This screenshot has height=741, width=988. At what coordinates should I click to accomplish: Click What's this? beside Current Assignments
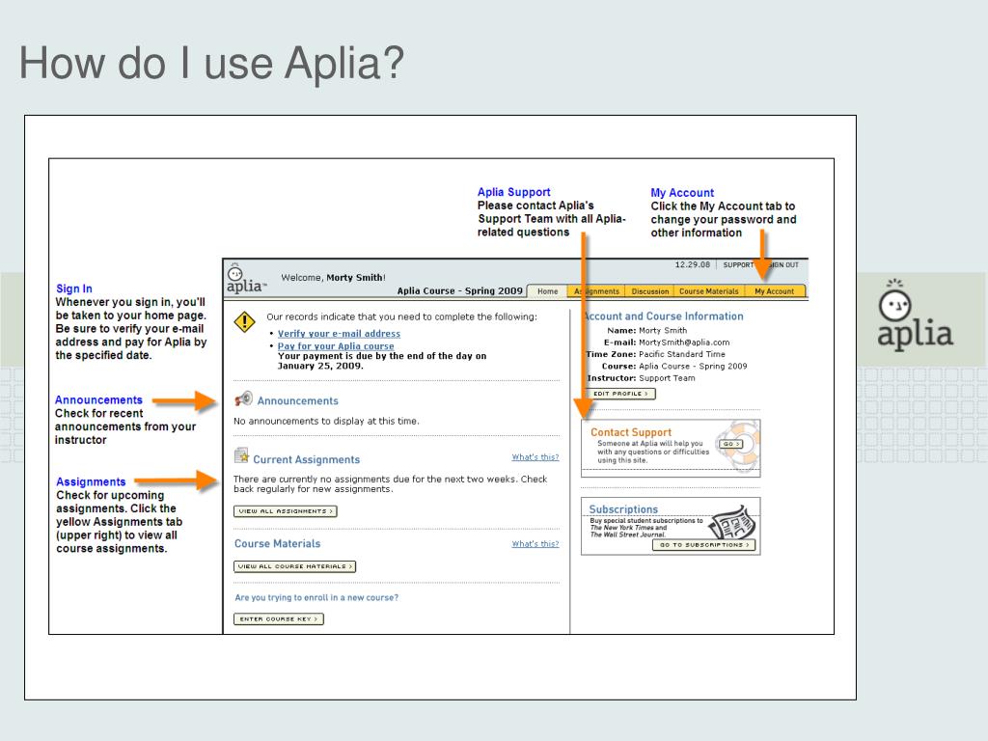pyautogui.click(x=535, y=456)
